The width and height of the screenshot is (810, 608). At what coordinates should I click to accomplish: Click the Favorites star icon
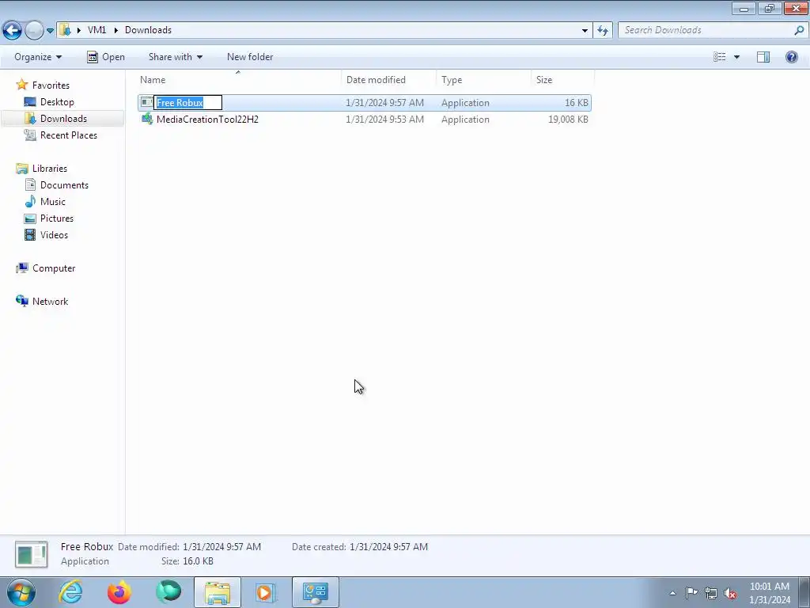pos(21,84)
